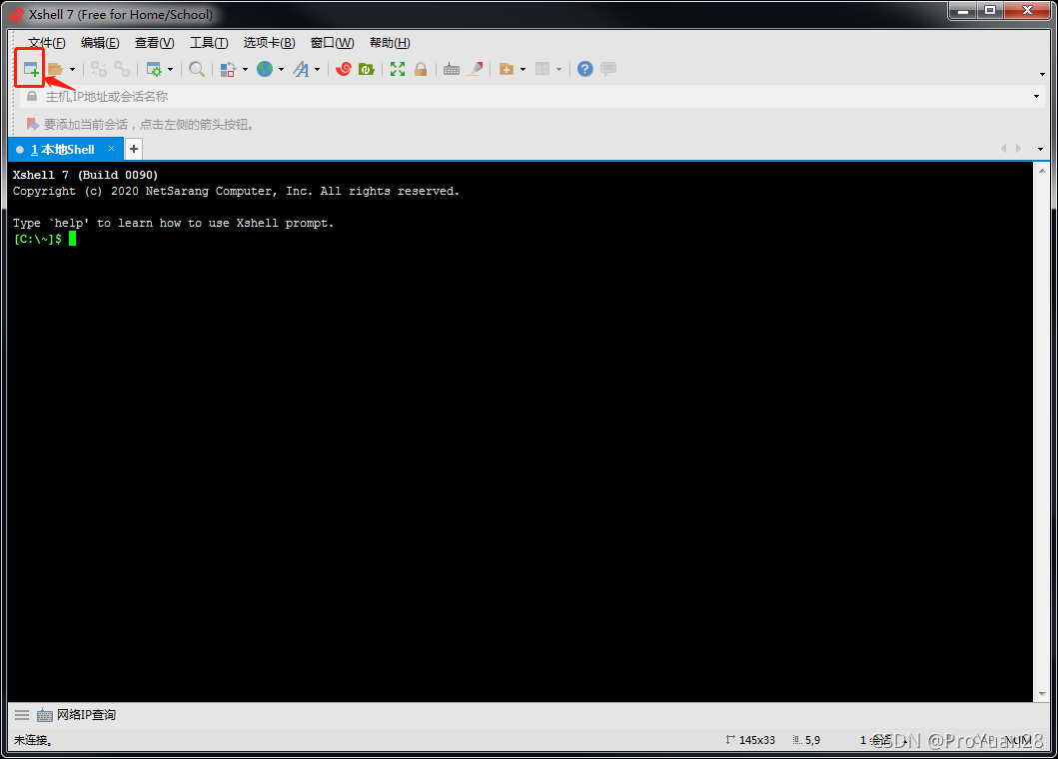Screen dimensions: 1058x759
Task: Click the 网络IP查询 quick command button
Action: [x=76, y=715]
